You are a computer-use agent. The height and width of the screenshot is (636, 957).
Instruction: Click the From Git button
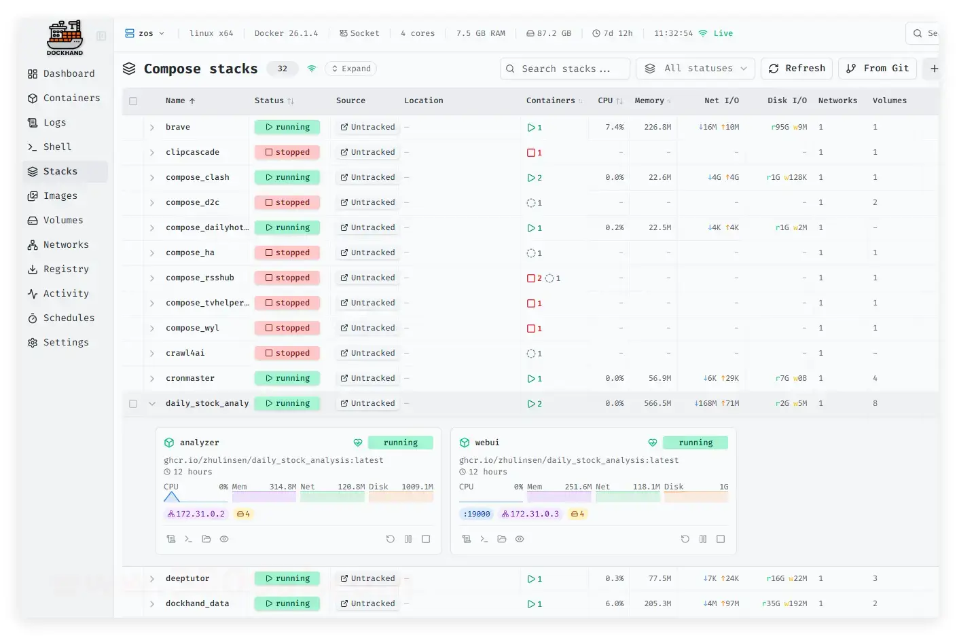878,69
